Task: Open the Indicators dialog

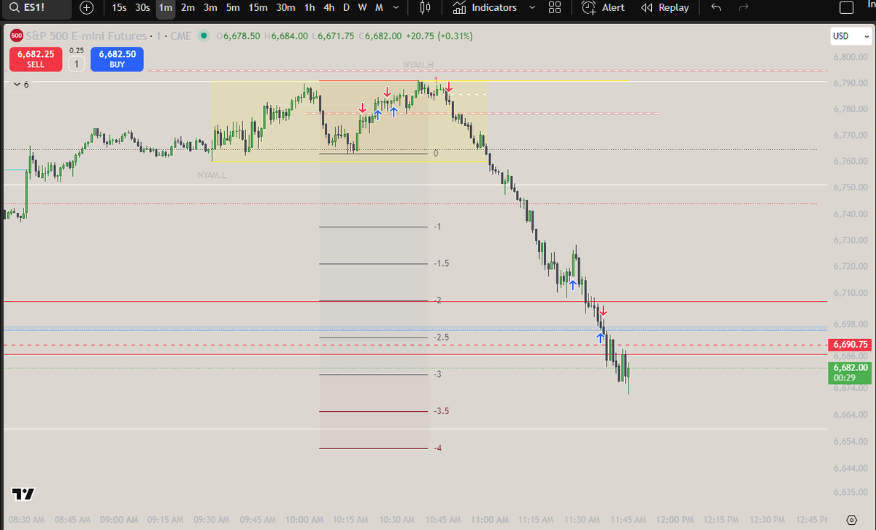Action: (485, 8)
